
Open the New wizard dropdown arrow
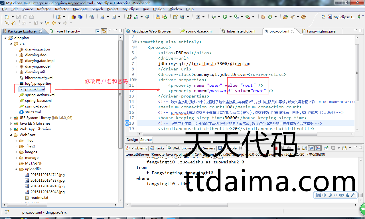pos(12,17)
